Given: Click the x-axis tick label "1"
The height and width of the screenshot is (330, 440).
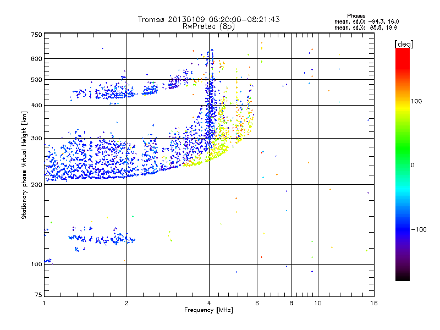Looking at the screenshot, I should click(x=44, y=303).
